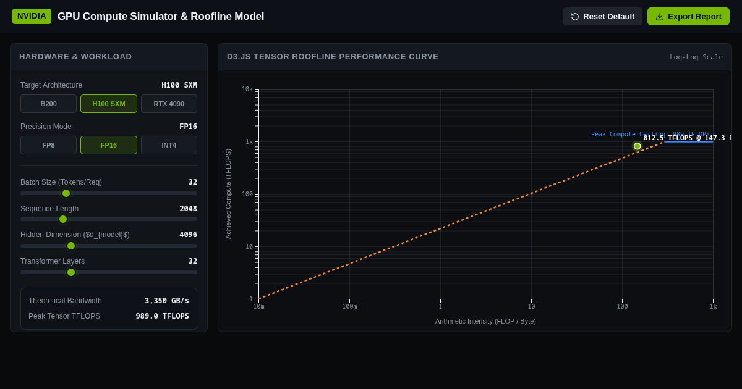Click the 'D3.JS TENSOR ROOFLINE PERFORMANCE CURVE' title
Screen dimensions: 742x389
pyautogui.click(x=333, y=57)
